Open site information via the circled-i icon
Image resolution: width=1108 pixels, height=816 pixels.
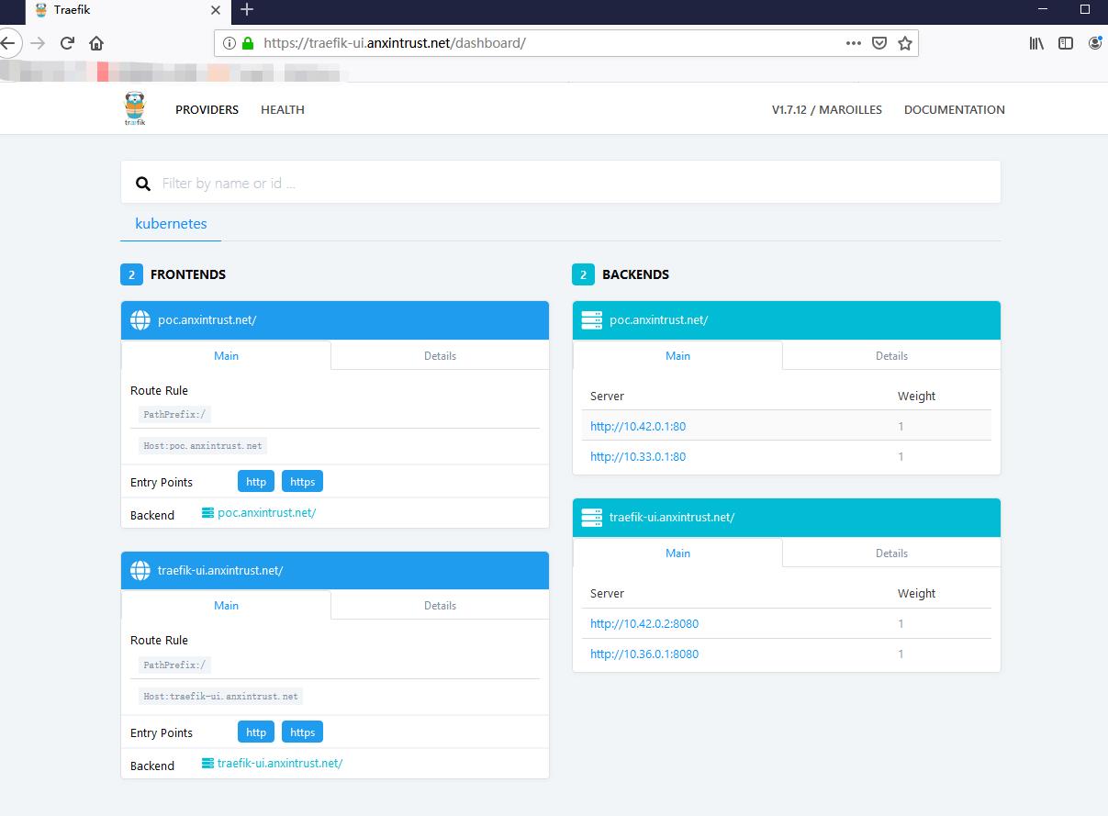229,42
